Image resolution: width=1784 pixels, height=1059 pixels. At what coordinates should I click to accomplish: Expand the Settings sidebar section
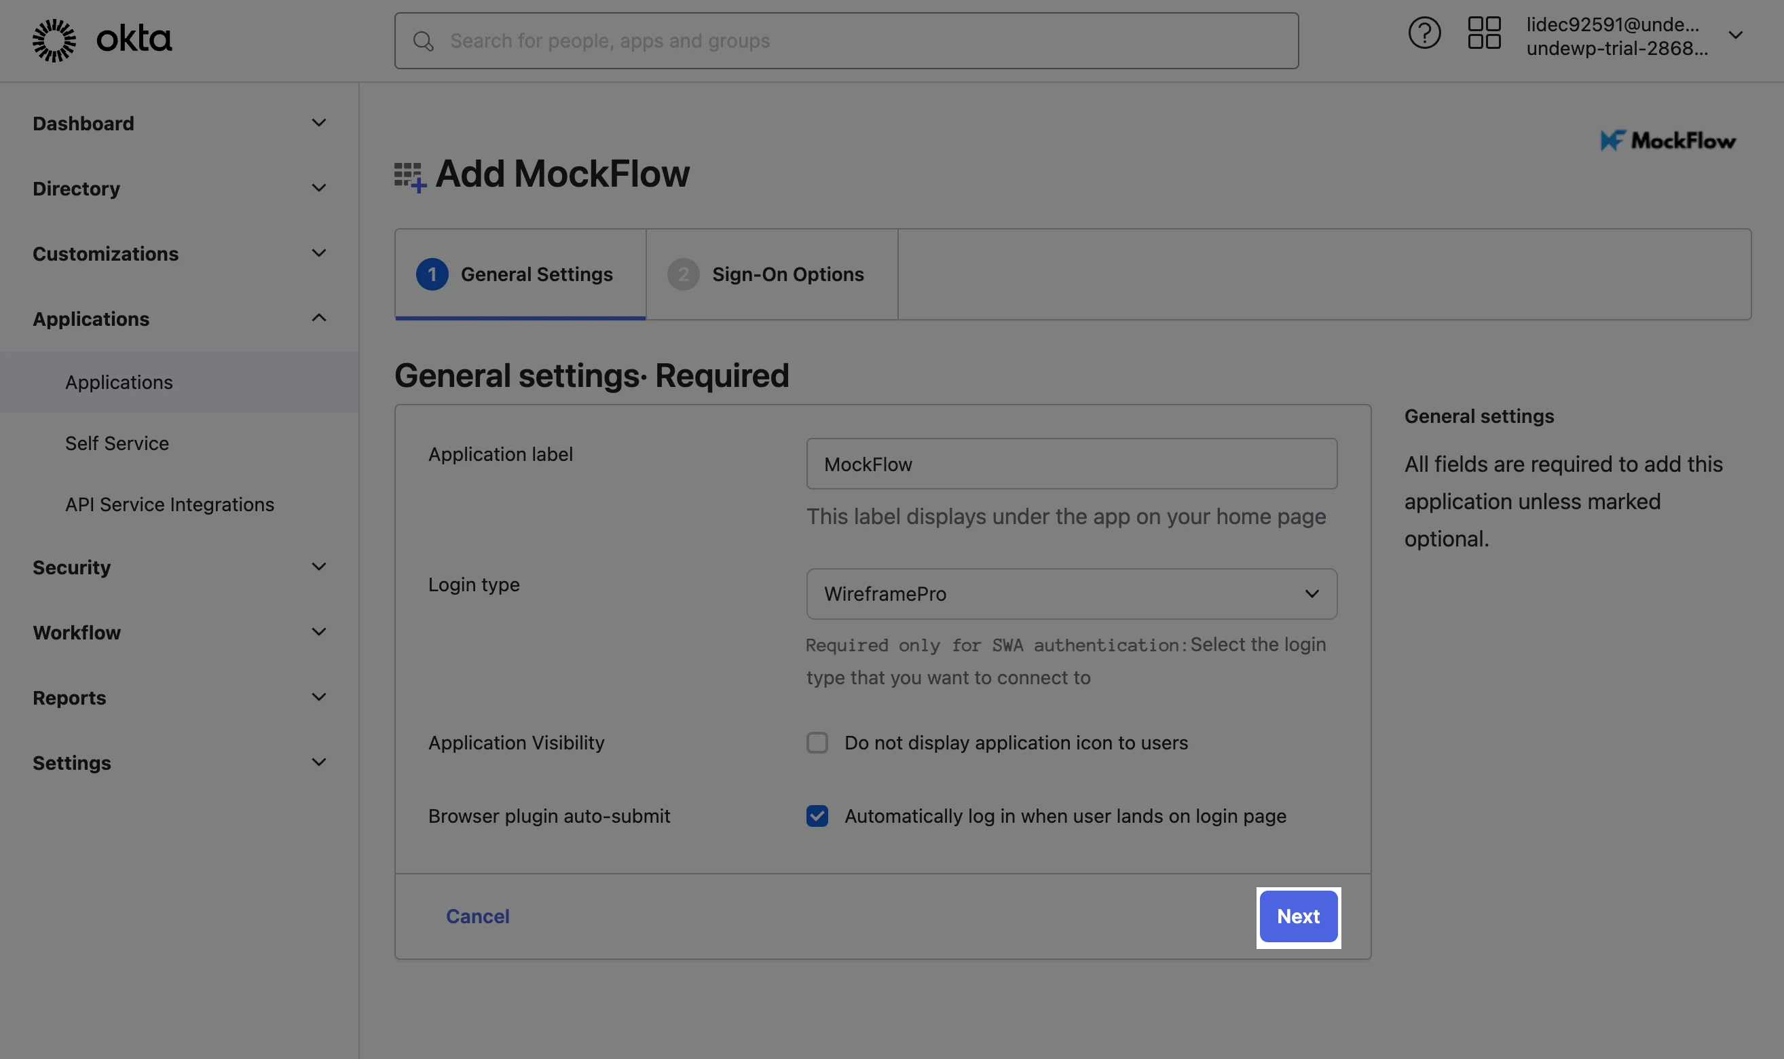pos(179,763)
